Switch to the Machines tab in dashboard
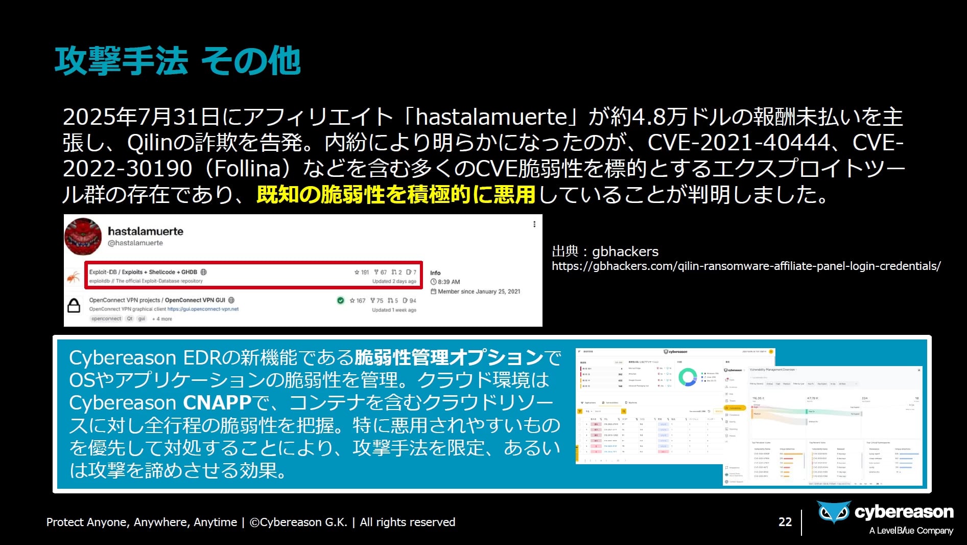 coord(631,403)
